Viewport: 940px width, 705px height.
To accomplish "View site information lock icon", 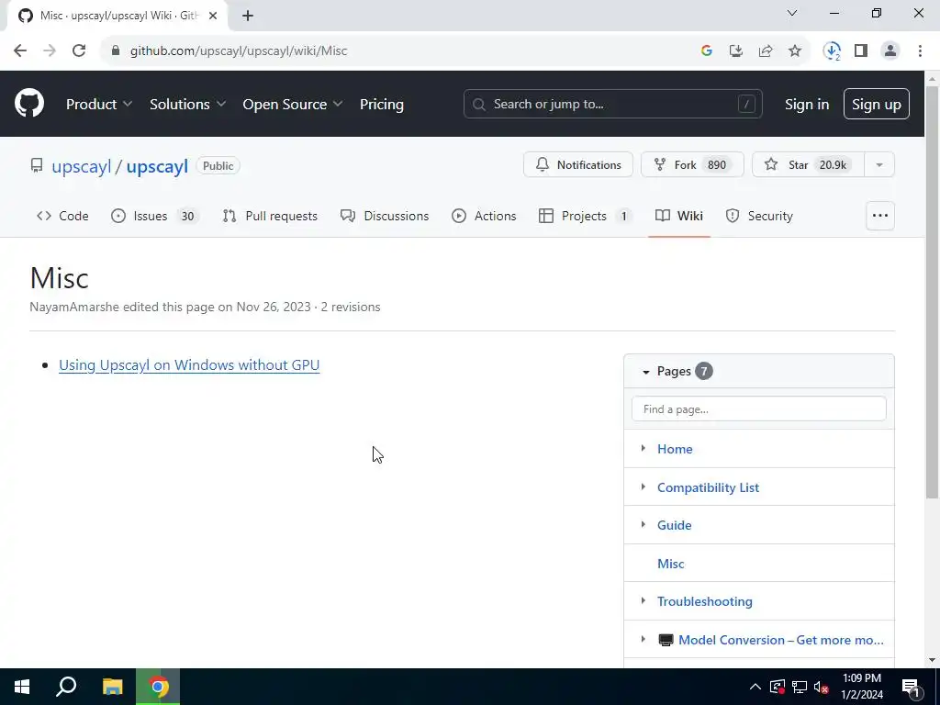I will click(116, 51).
